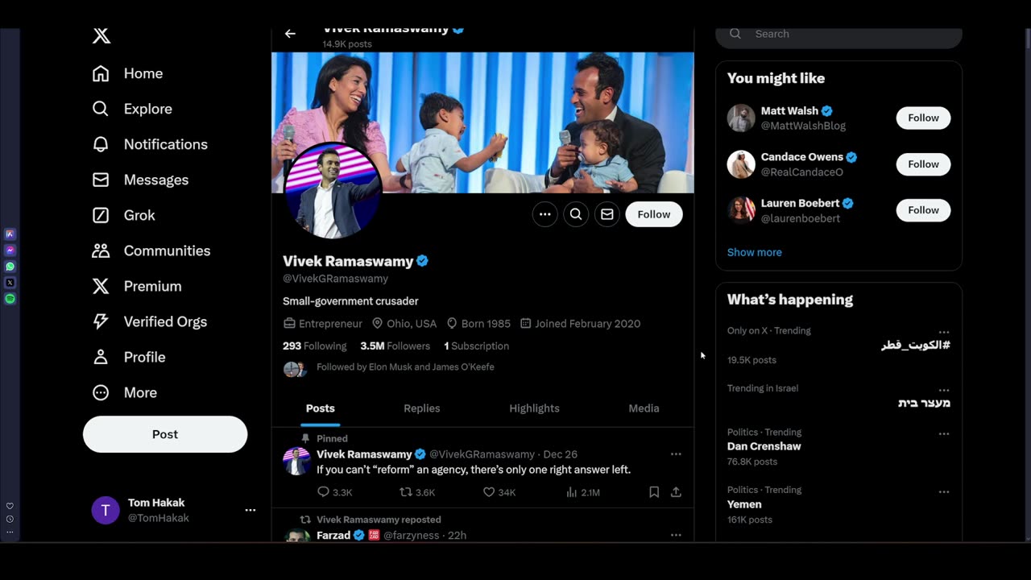
Task: Click the Communities people icon
Action: click(x=101, y=251)
